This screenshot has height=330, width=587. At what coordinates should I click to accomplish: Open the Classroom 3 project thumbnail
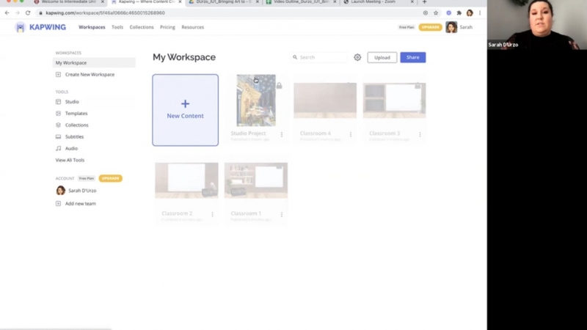394,100
